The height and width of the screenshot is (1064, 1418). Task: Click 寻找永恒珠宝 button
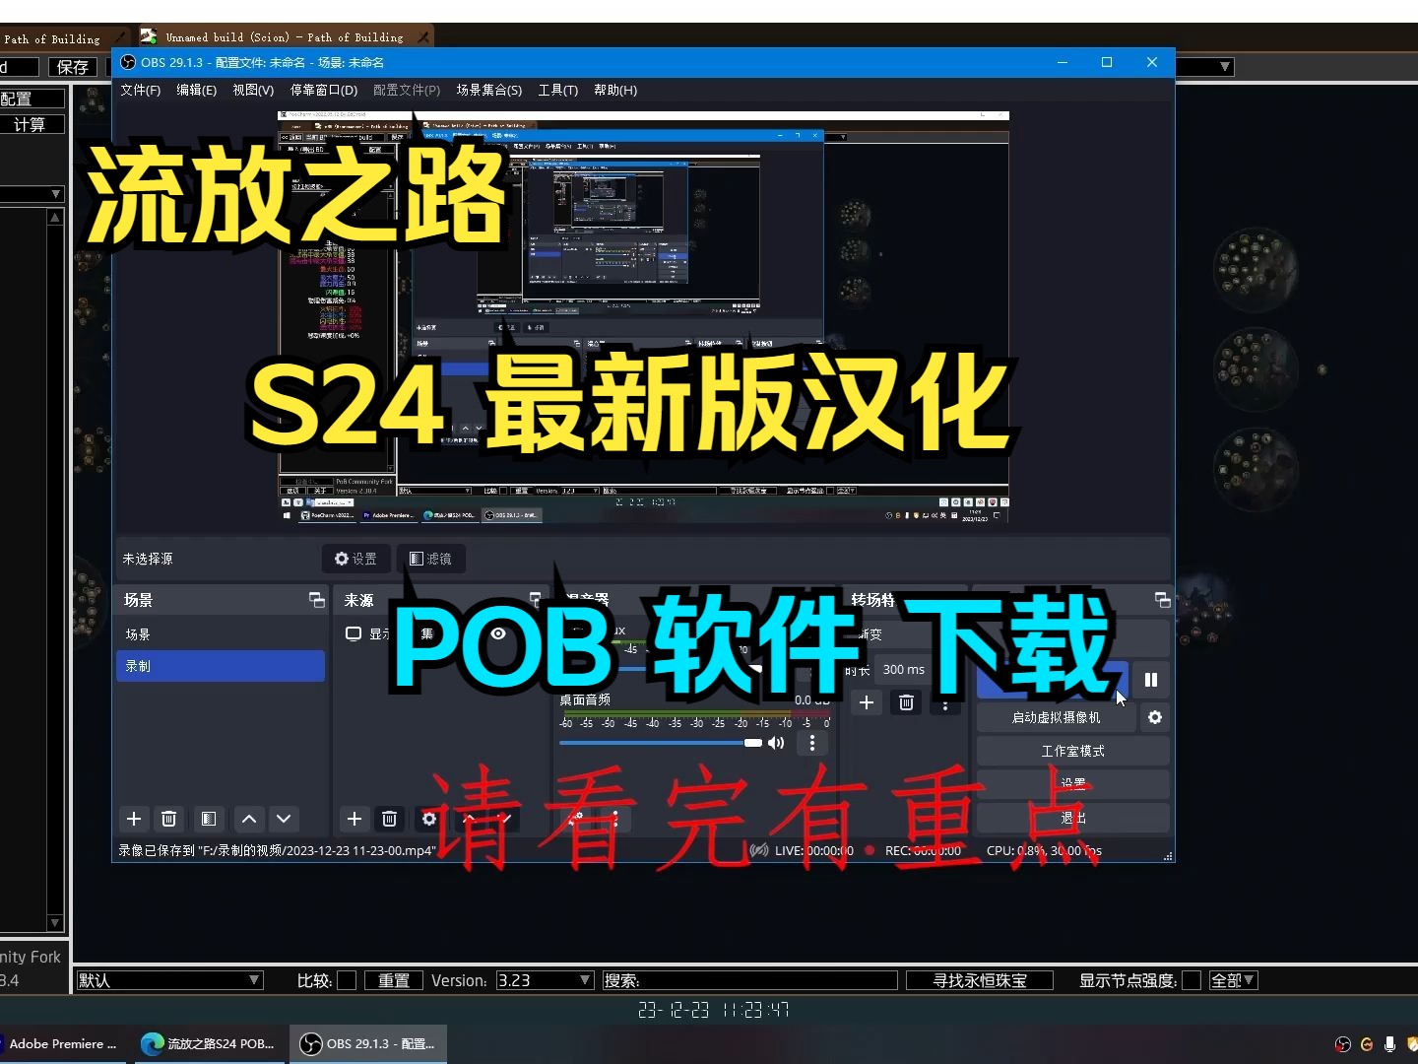[980, 980]
